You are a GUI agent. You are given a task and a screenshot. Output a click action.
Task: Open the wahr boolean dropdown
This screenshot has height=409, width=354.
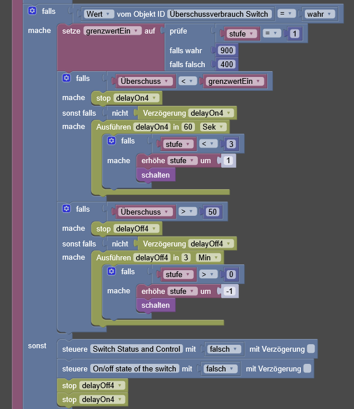320,14
